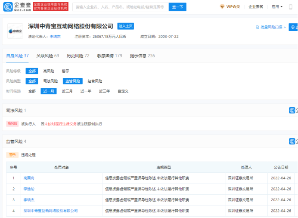Open VIP会员 link
The height and width of the screenshot is (218, 298).
tap(233, 7)
